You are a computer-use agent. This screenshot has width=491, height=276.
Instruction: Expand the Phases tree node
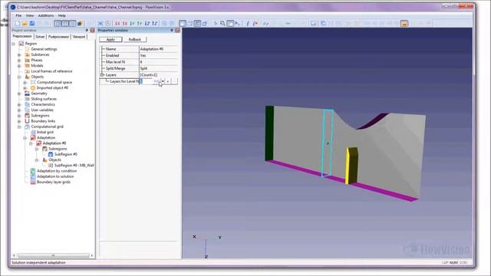tap(19, 60)
